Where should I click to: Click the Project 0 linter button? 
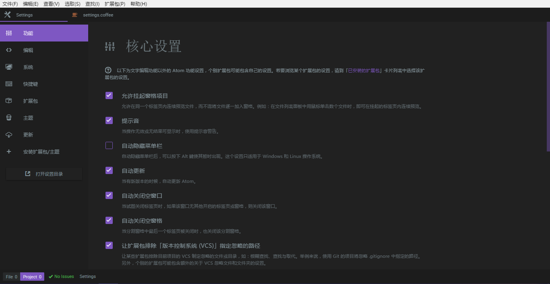click(32, 277)
